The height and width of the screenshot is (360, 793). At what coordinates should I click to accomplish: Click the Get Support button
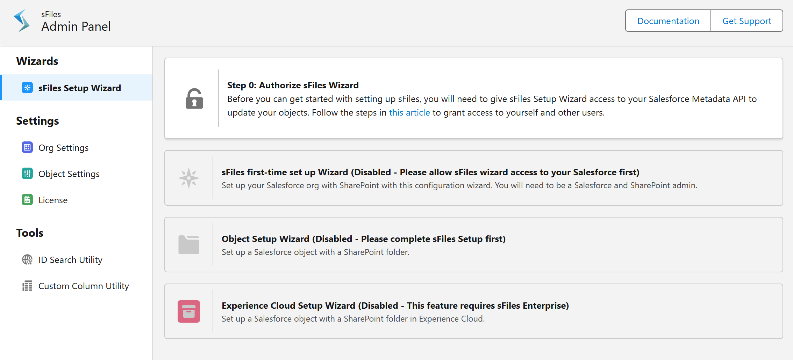[747, 21]
